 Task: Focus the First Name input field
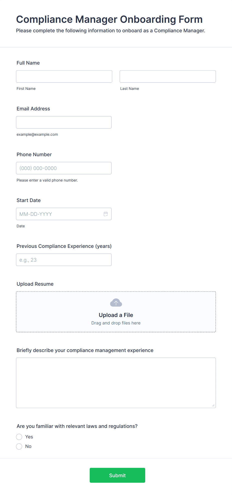point(64,76)
